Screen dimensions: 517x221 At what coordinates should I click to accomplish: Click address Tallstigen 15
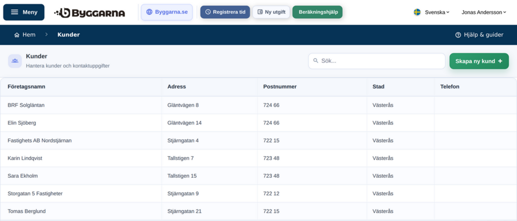[x=182, y=176]
